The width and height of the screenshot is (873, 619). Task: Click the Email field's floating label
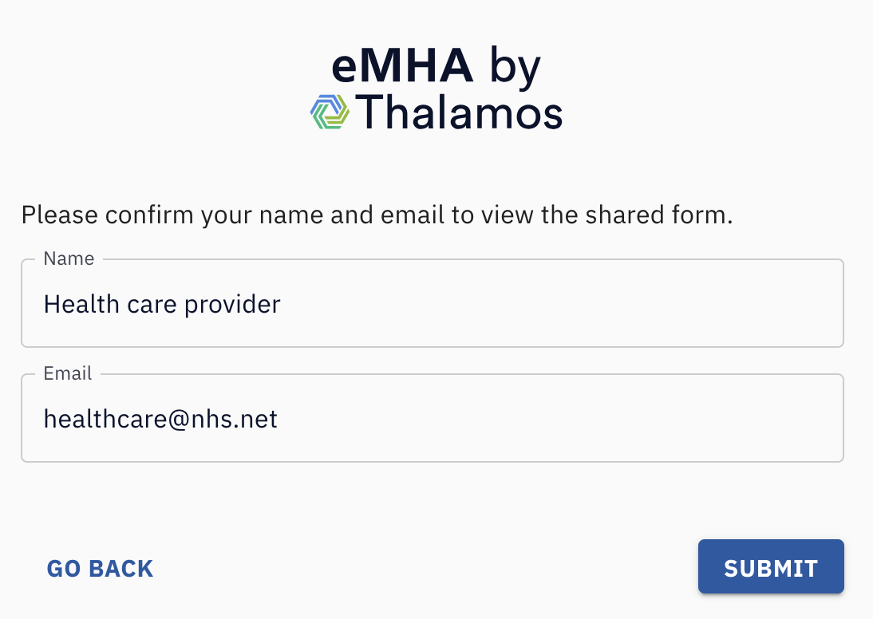click(x=67, y=373)
